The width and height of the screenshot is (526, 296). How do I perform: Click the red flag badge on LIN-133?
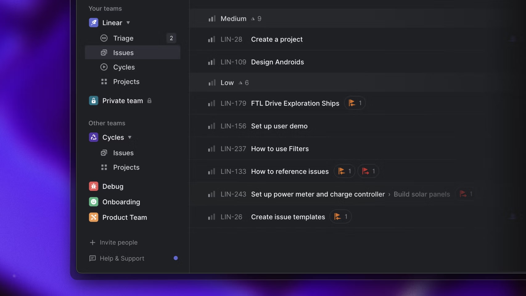click(368, 171)
